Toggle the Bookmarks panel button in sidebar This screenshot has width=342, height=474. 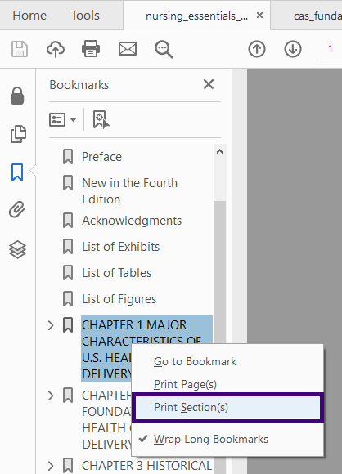[x=17, y=172]
